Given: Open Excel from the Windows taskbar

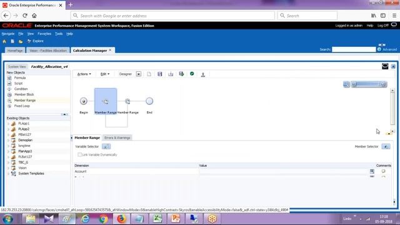Looking at the screenshot, I should click(157, 219).
